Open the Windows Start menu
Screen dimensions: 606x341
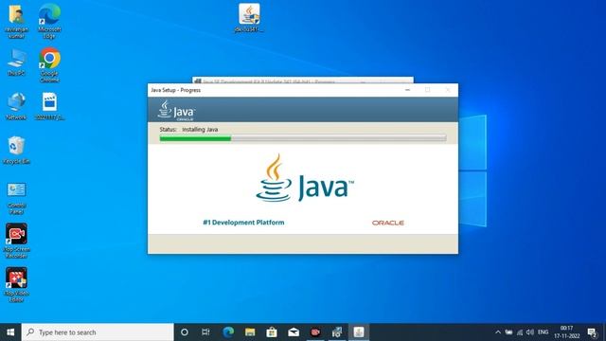click(x=10, y=332)
